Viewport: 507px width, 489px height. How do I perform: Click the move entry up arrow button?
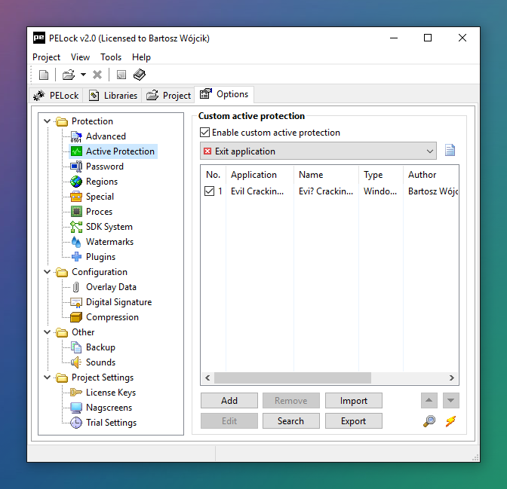(429, 401)
